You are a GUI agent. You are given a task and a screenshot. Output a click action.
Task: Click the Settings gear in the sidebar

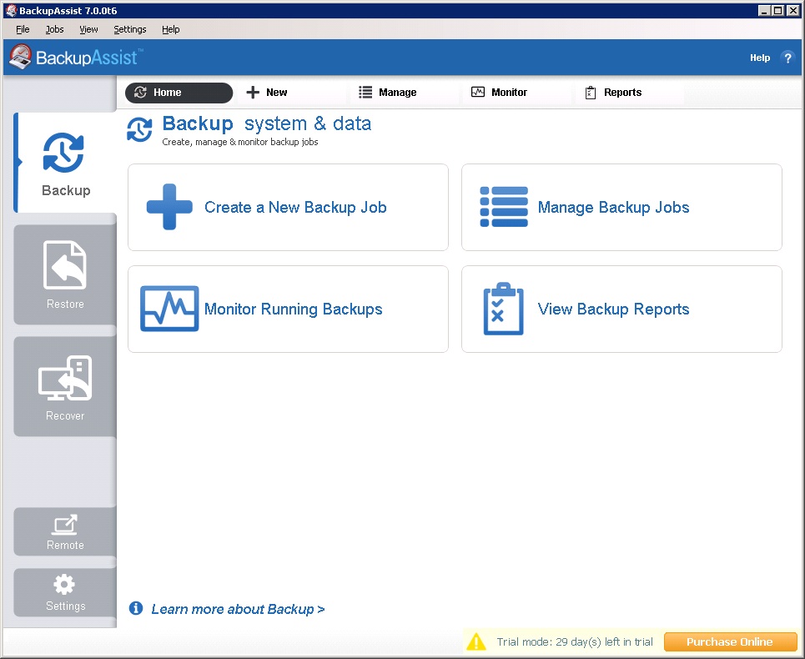tap(65, 585)
